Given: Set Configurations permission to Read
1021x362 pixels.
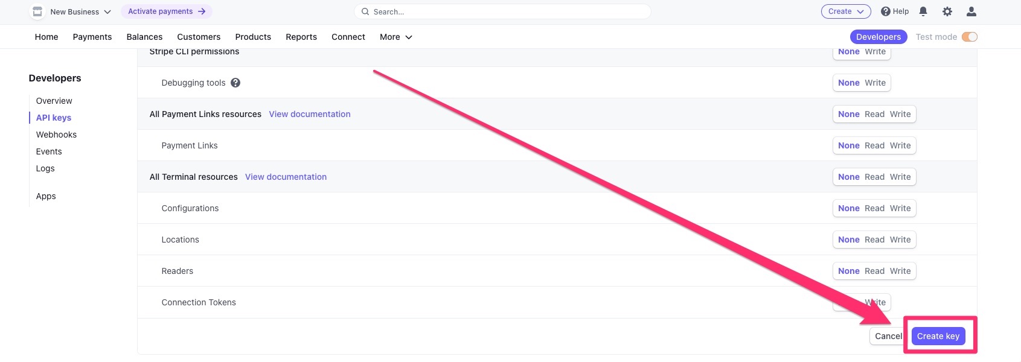Looking at the screenshot, I should click(x=874, y=208).
